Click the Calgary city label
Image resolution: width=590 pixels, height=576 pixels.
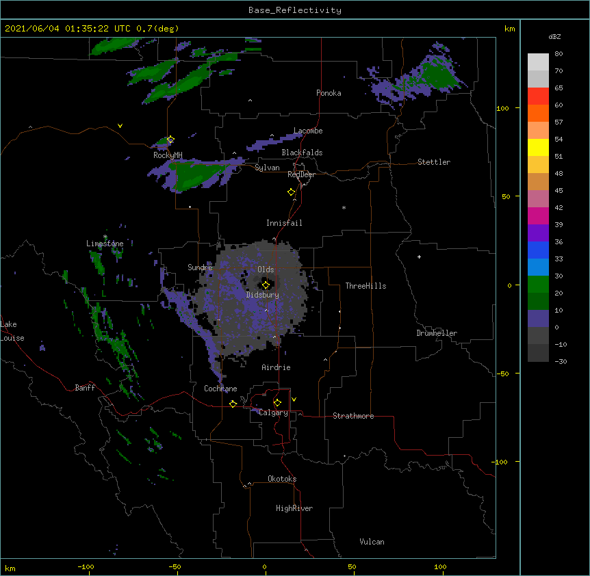click(x=273, y=413)
